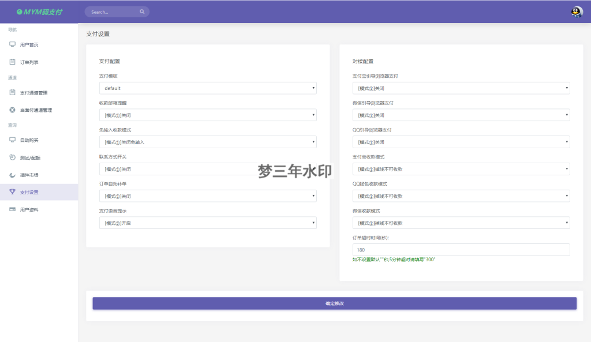This screenshot has width=591, height=342.
Task: Click the trophy icon beside 支付设置
Action: (13, 191)
